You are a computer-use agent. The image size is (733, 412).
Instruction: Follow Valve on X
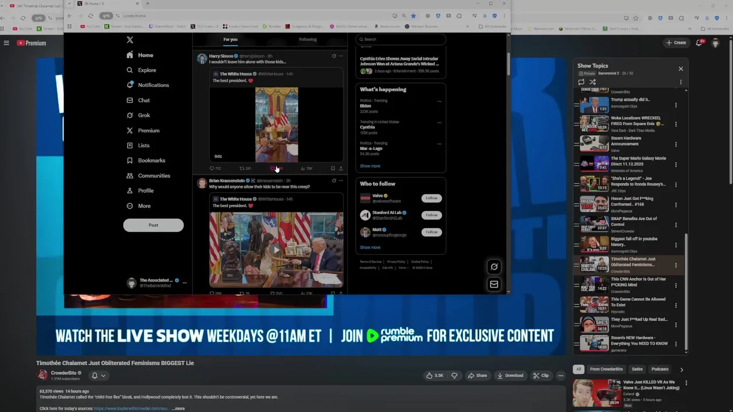pos(432,198)
